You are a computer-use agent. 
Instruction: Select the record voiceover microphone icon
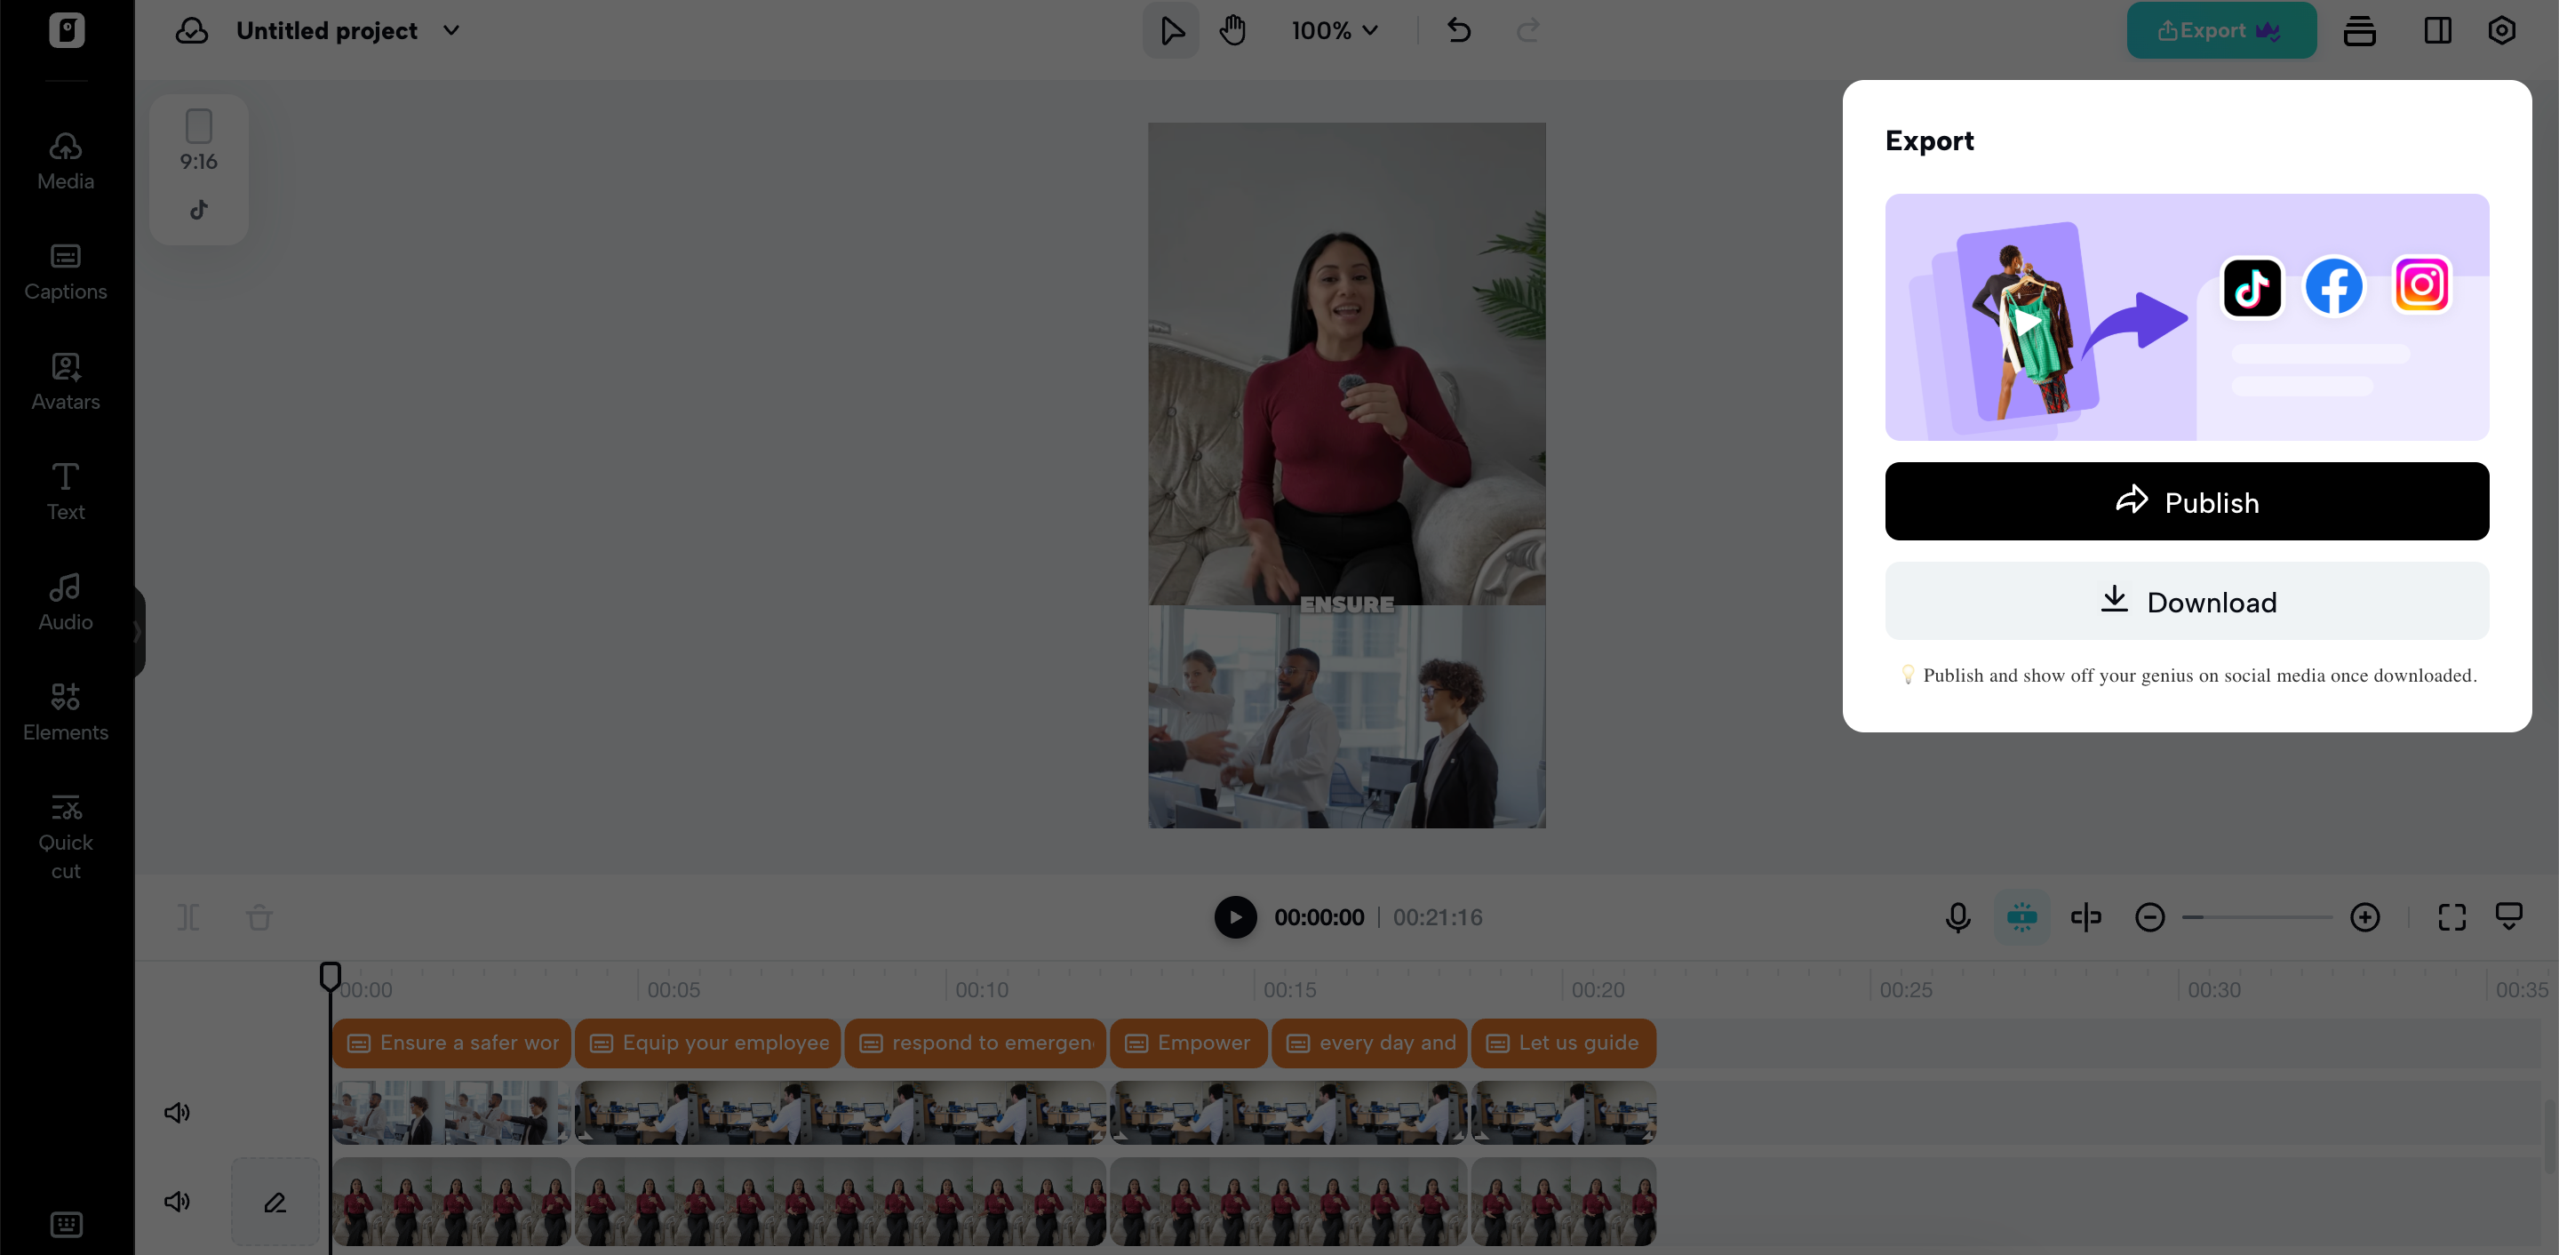coord(1957,917)
